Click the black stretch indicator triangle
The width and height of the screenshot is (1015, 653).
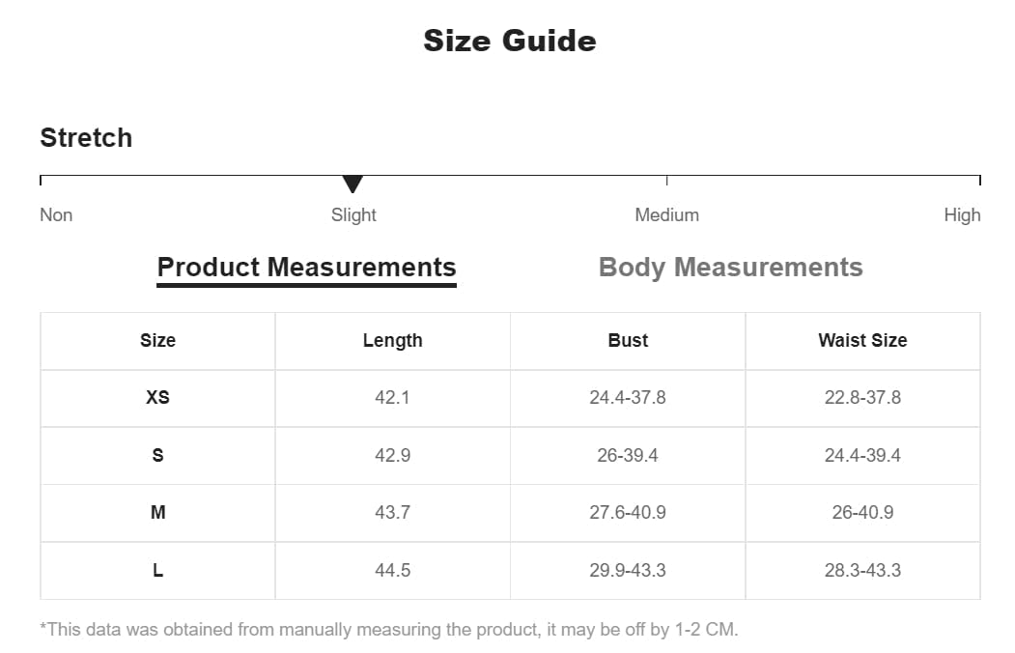[x=352, y=184]
